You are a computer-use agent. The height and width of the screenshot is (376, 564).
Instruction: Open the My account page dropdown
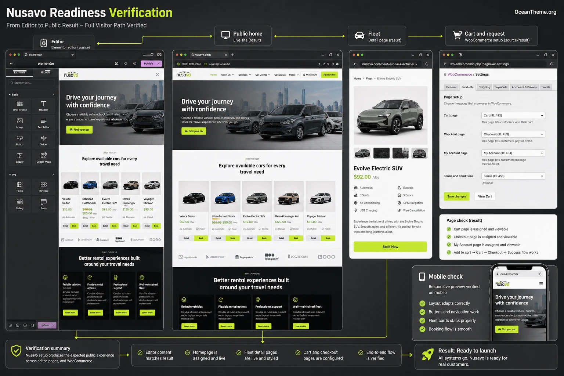click(x=513, y=153)
